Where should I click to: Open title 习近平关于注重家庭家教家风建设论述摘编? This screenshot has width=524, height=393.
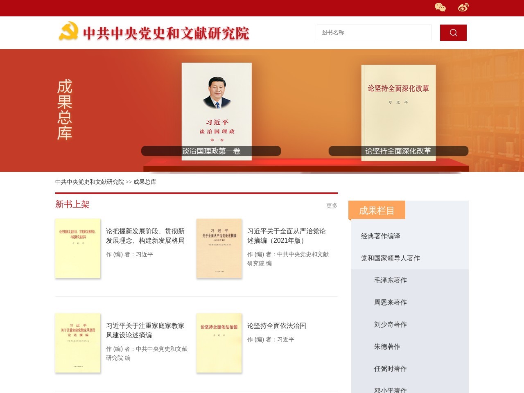(x=145, y=330)
